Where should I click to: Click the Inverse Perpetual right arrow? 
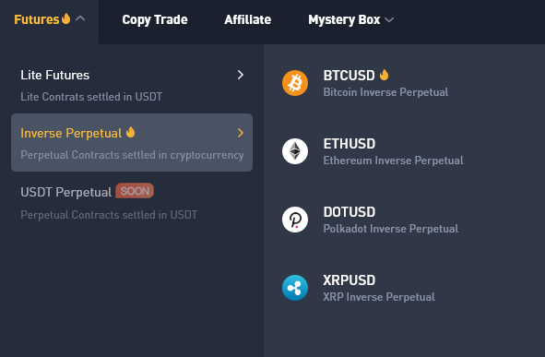(240, 133)
